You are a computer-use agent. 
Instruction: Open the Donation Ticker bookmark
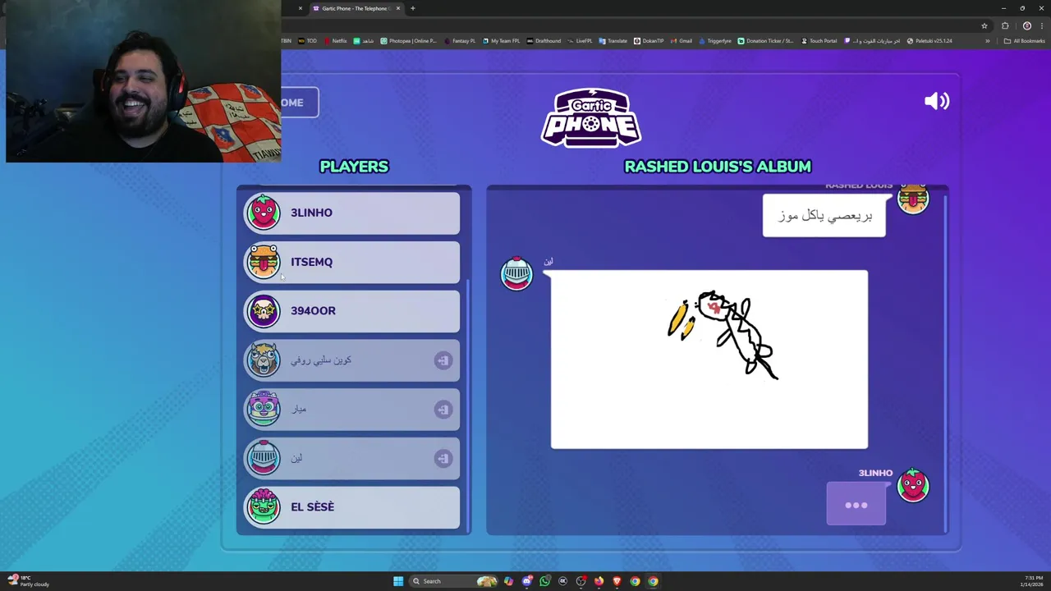765,41
